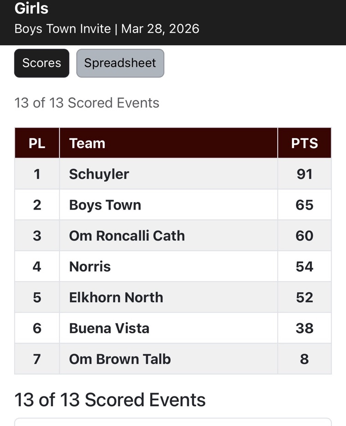Click the Team column header
The width and height of the screenshot is (346, 426).
click(x=87, y=143)
